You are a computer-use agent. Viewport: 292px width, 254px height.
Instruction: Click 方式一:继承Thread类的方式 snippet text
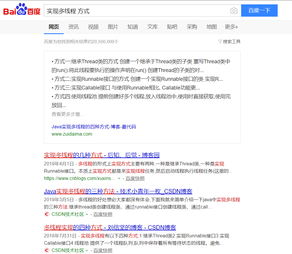click(x=86, y=62)
